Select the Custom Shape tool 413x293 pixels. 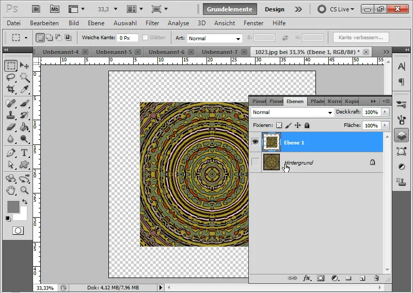24,165
